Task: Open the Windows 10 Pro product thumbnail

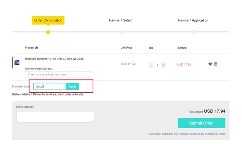Action: coord(16,62)
